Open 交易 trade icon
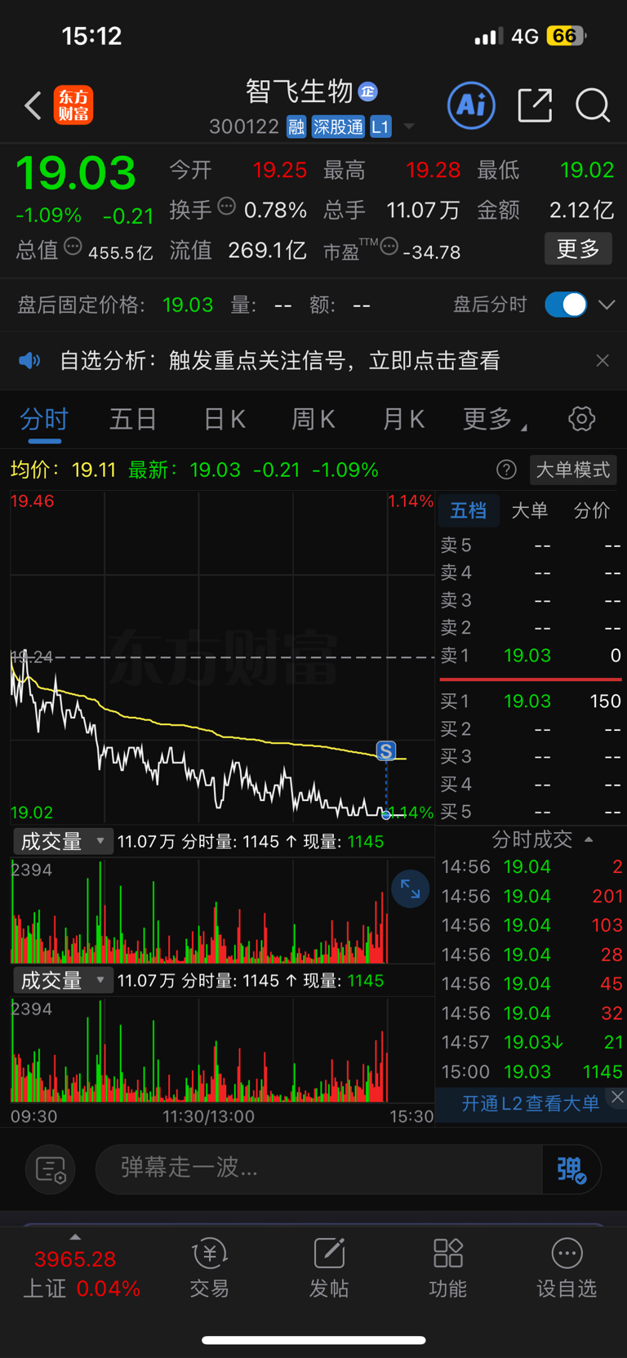Image resolution: width=627 pixels, height=1358 pixels. click(x=210, y=1268)
